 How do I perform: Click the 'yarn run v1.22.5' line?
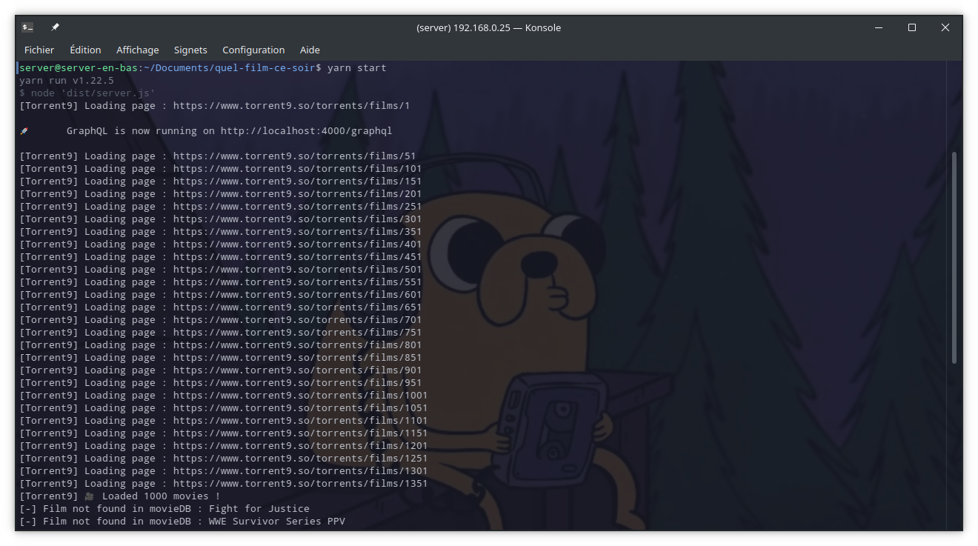click(x=67, y=80)
